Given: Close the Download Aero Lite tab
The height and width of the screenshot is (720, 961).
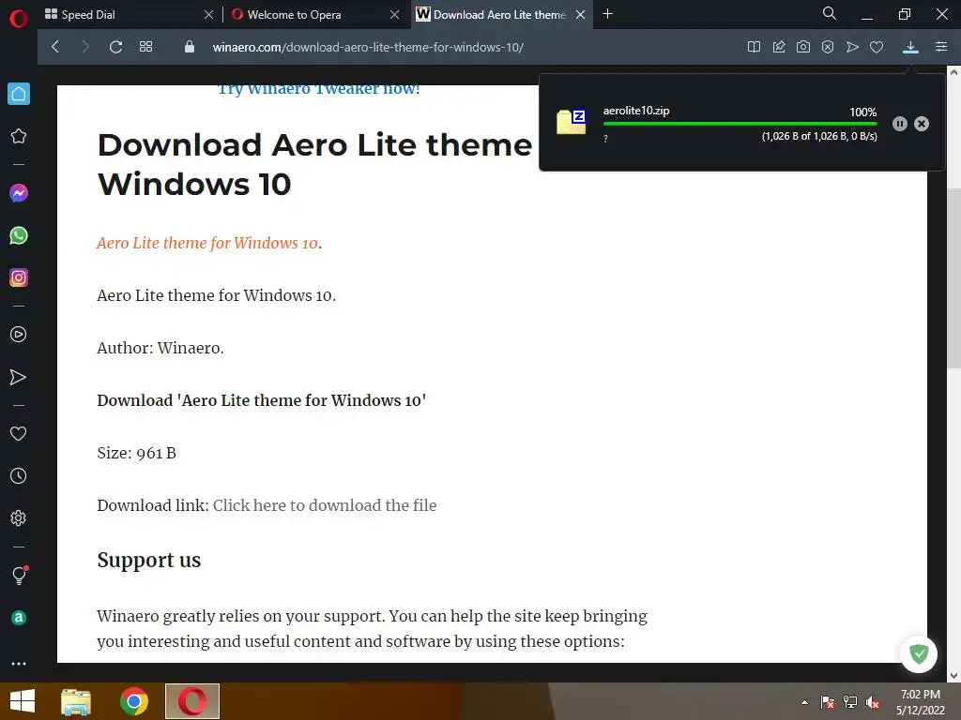Looking at the screenshot, I should 580,15.
